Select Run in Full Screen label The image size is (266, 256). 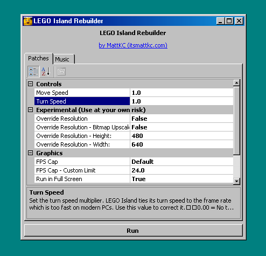(x=82, y=179)
